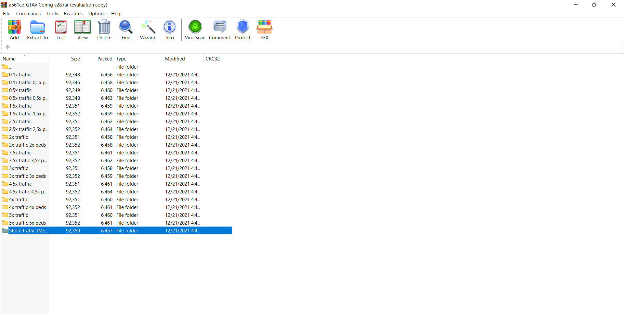Select the '0,5x traffic 0,5x p...' folder name

pos(29,98)
